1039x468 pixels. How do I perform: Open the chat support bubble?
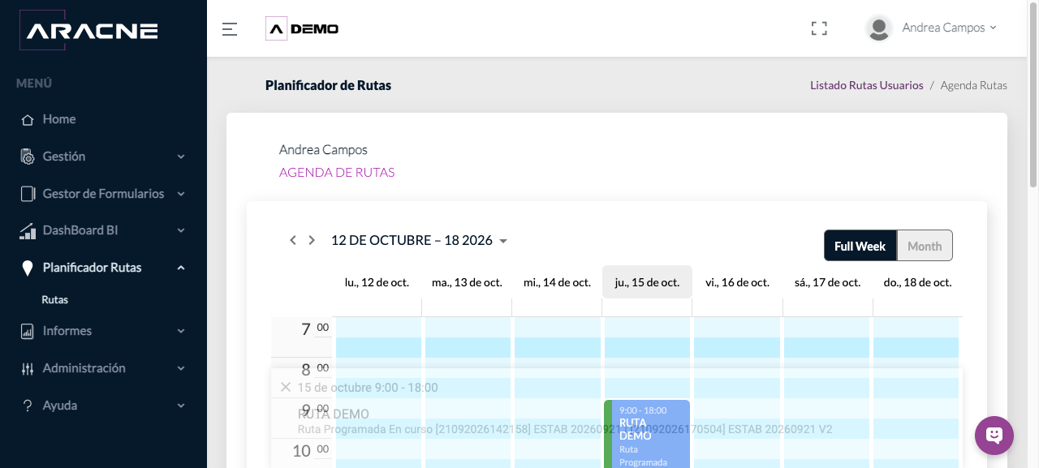point(994,436)
